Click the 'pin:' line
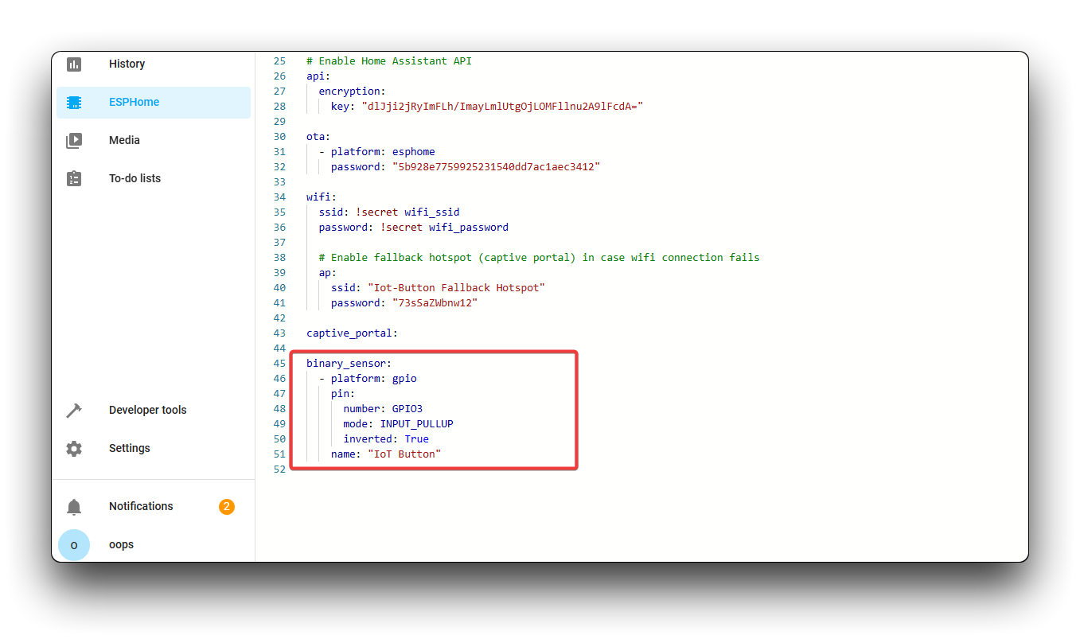The image size is (1080, 639). [x=343, y=394]
